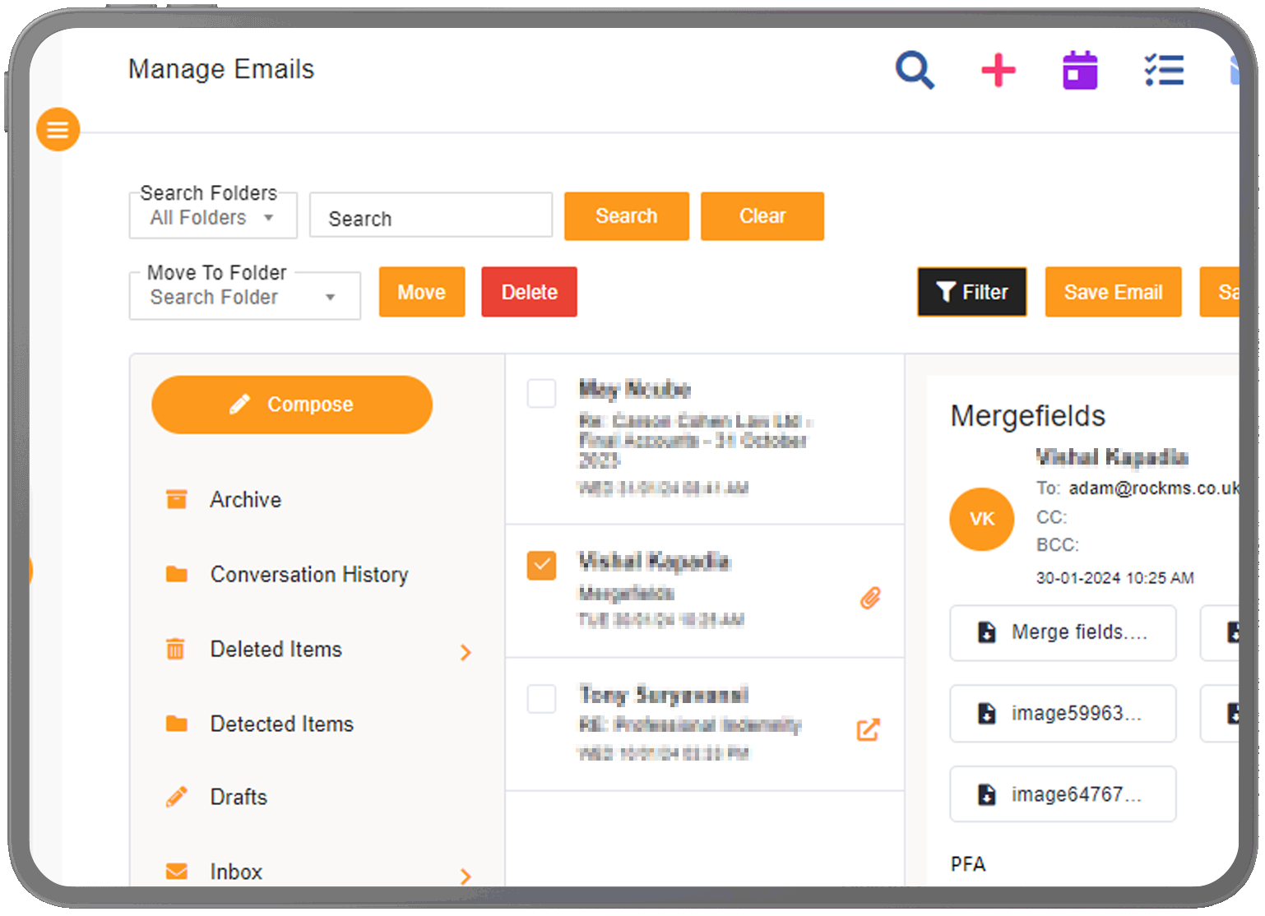
Task: Select the May Ncube email checkbox
Action: tap(541, 394)
